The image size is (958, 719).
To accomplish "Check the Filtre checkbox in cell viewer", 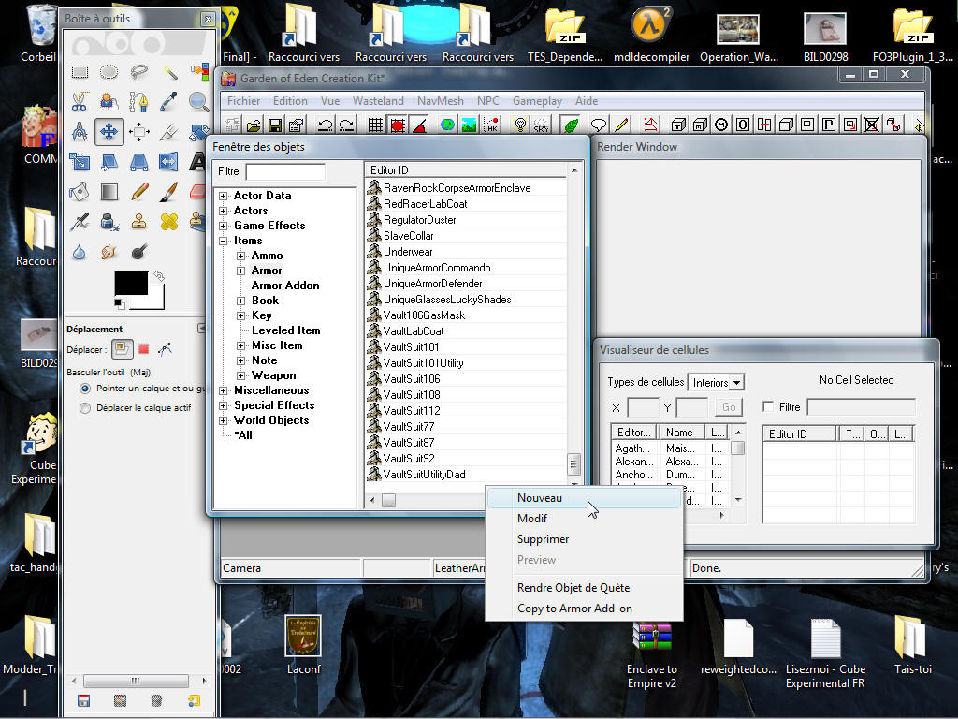I will click(769, 406).
